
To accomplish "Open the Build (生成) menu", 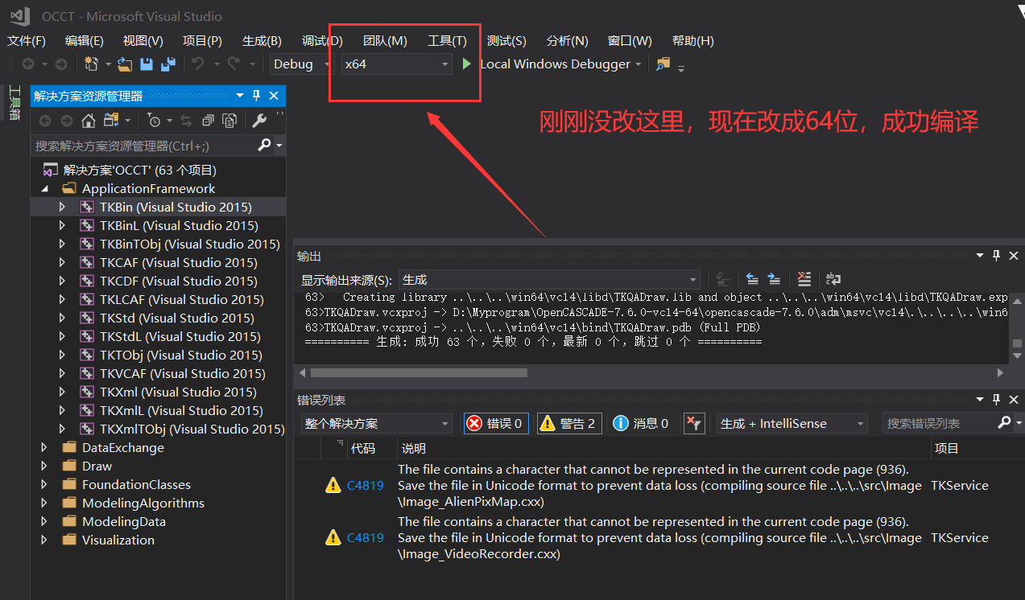I will (262, 41).
